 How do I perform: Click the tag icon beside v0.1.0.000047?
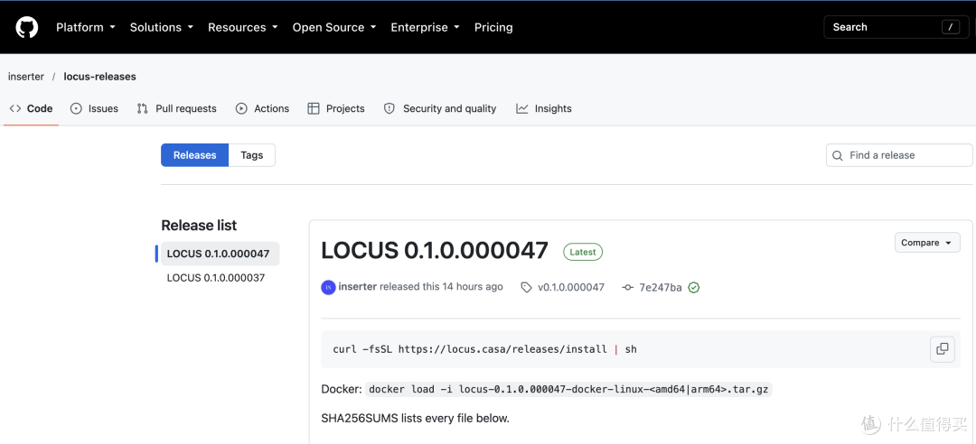point(527,287)
